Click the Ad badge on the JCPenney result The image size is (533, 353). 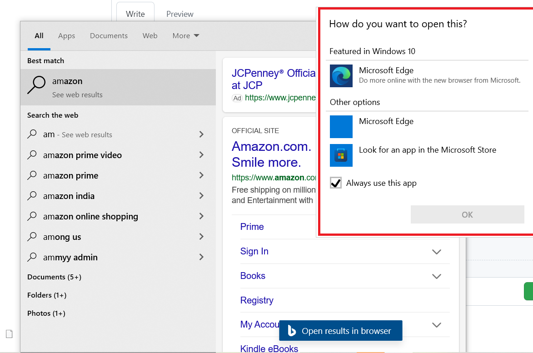237,98
